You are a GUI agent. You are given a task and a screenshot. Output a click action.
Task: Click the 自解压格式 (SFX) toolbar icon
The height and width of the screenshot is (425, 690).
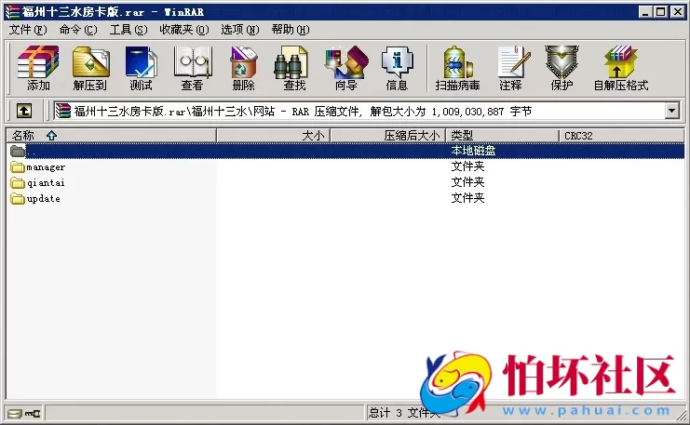(621, 68)
